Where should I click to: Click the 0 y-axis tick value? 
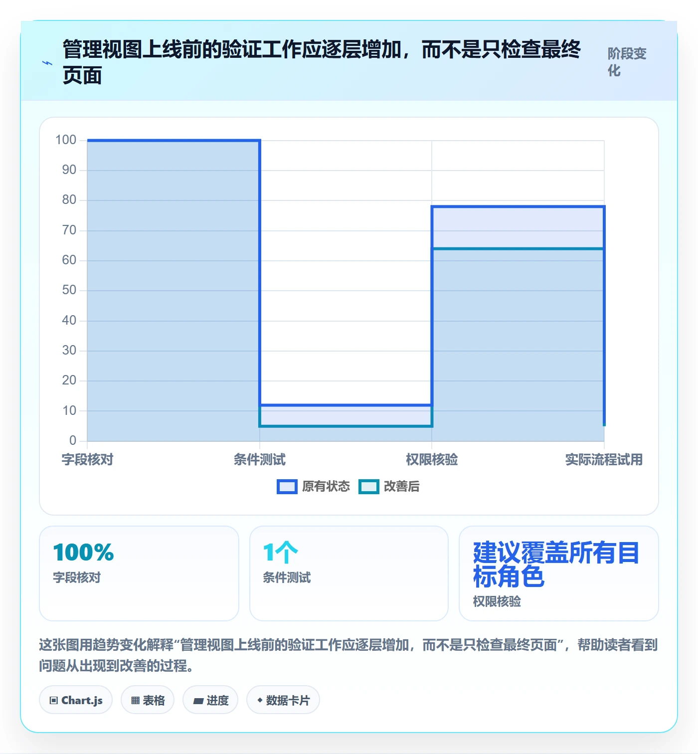pos(73,440)
